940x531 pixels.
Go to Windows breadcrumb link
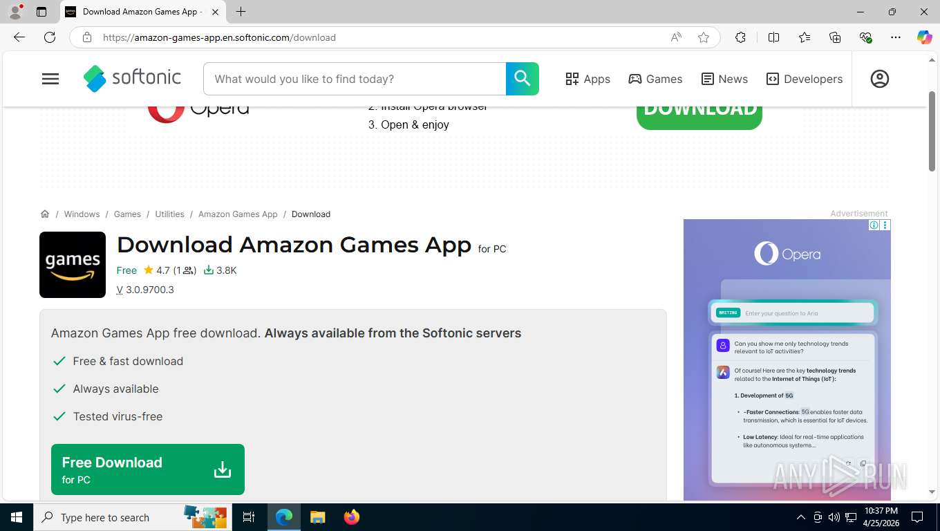point(82,214)
